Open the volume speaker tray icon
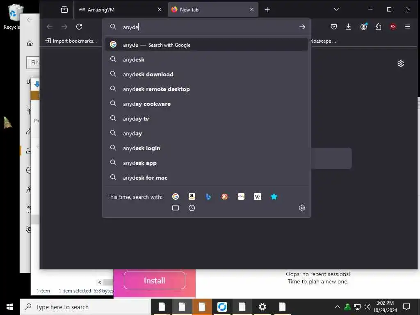 pyautogui.click(x=367, y=307)
